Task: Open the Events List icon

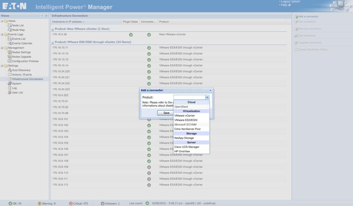Action: point(9,39)
